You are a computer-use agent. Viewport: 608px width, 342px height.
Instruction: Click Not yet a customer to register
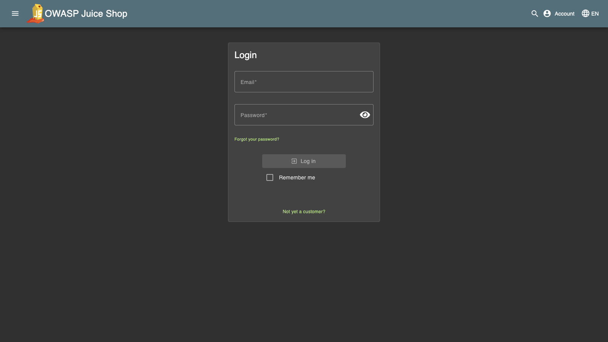coord(304,211)
